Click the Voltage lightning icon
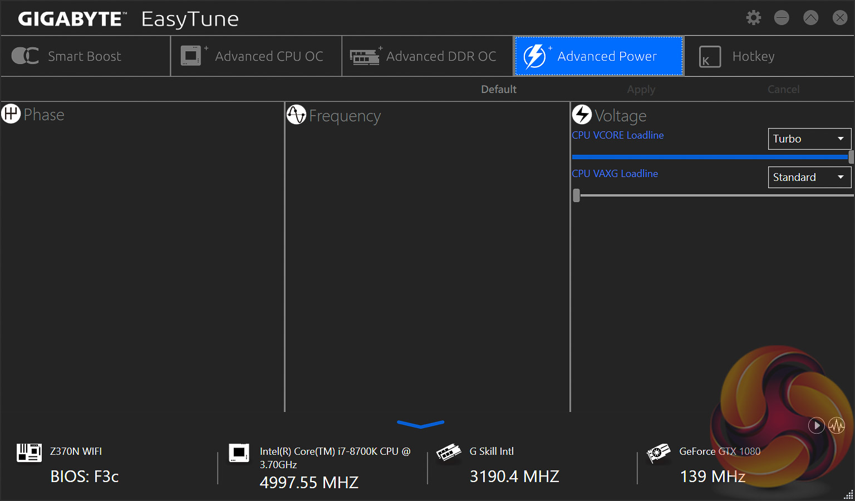 coord(582,114)
